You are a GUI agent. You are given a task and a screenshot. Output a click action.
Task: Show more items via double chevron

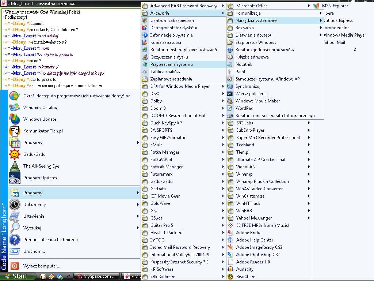click(x=355, y=50)
